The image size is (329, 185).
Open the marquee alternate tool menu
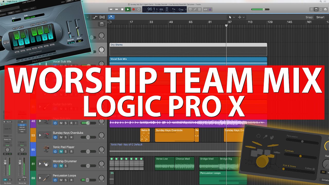coord(241,17)
